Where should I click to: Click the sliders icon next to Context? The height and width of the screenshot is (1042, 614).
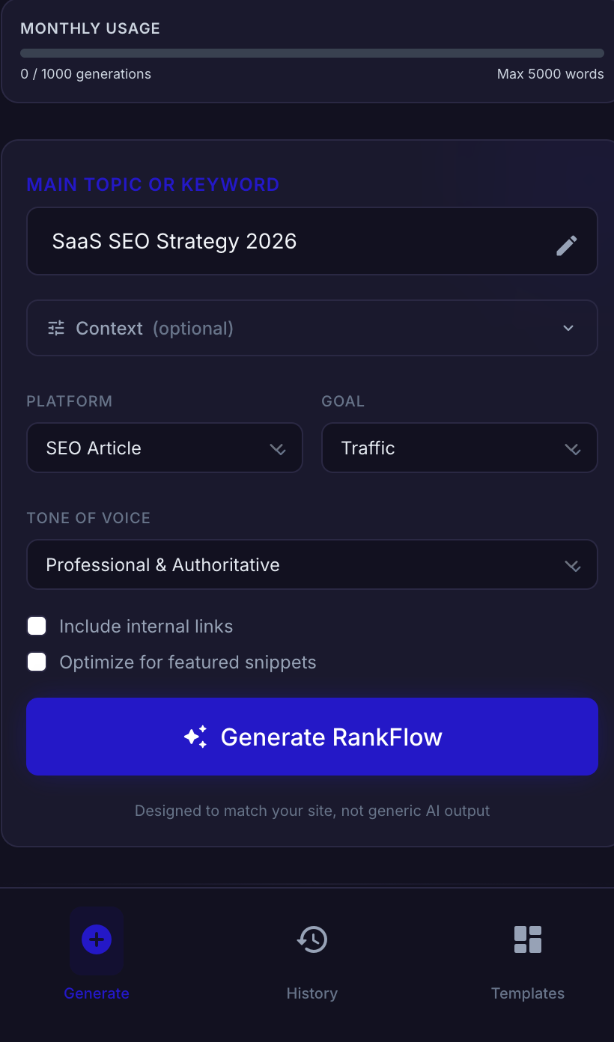pyautogui.click(x=55, y=327)
